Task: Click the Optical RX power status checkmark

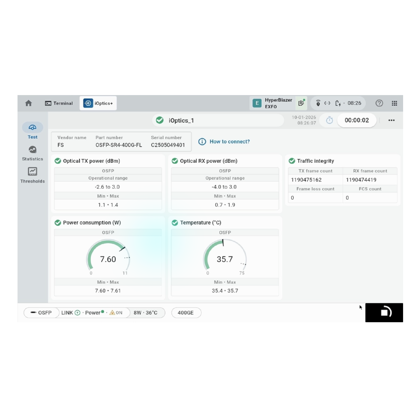Action: [175, 161]
